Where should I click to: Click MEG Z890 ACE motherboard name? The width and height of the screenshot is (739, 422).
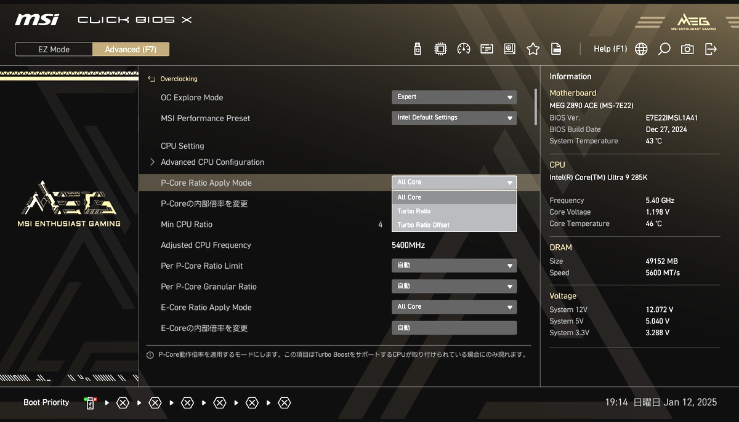pos(591,106)
